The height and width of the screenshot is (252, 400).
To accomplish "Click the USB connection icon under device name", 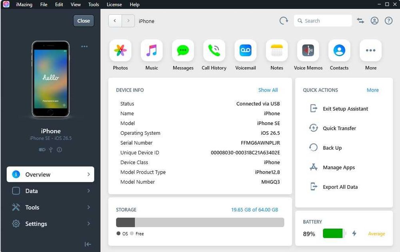I will pos(51,150).
